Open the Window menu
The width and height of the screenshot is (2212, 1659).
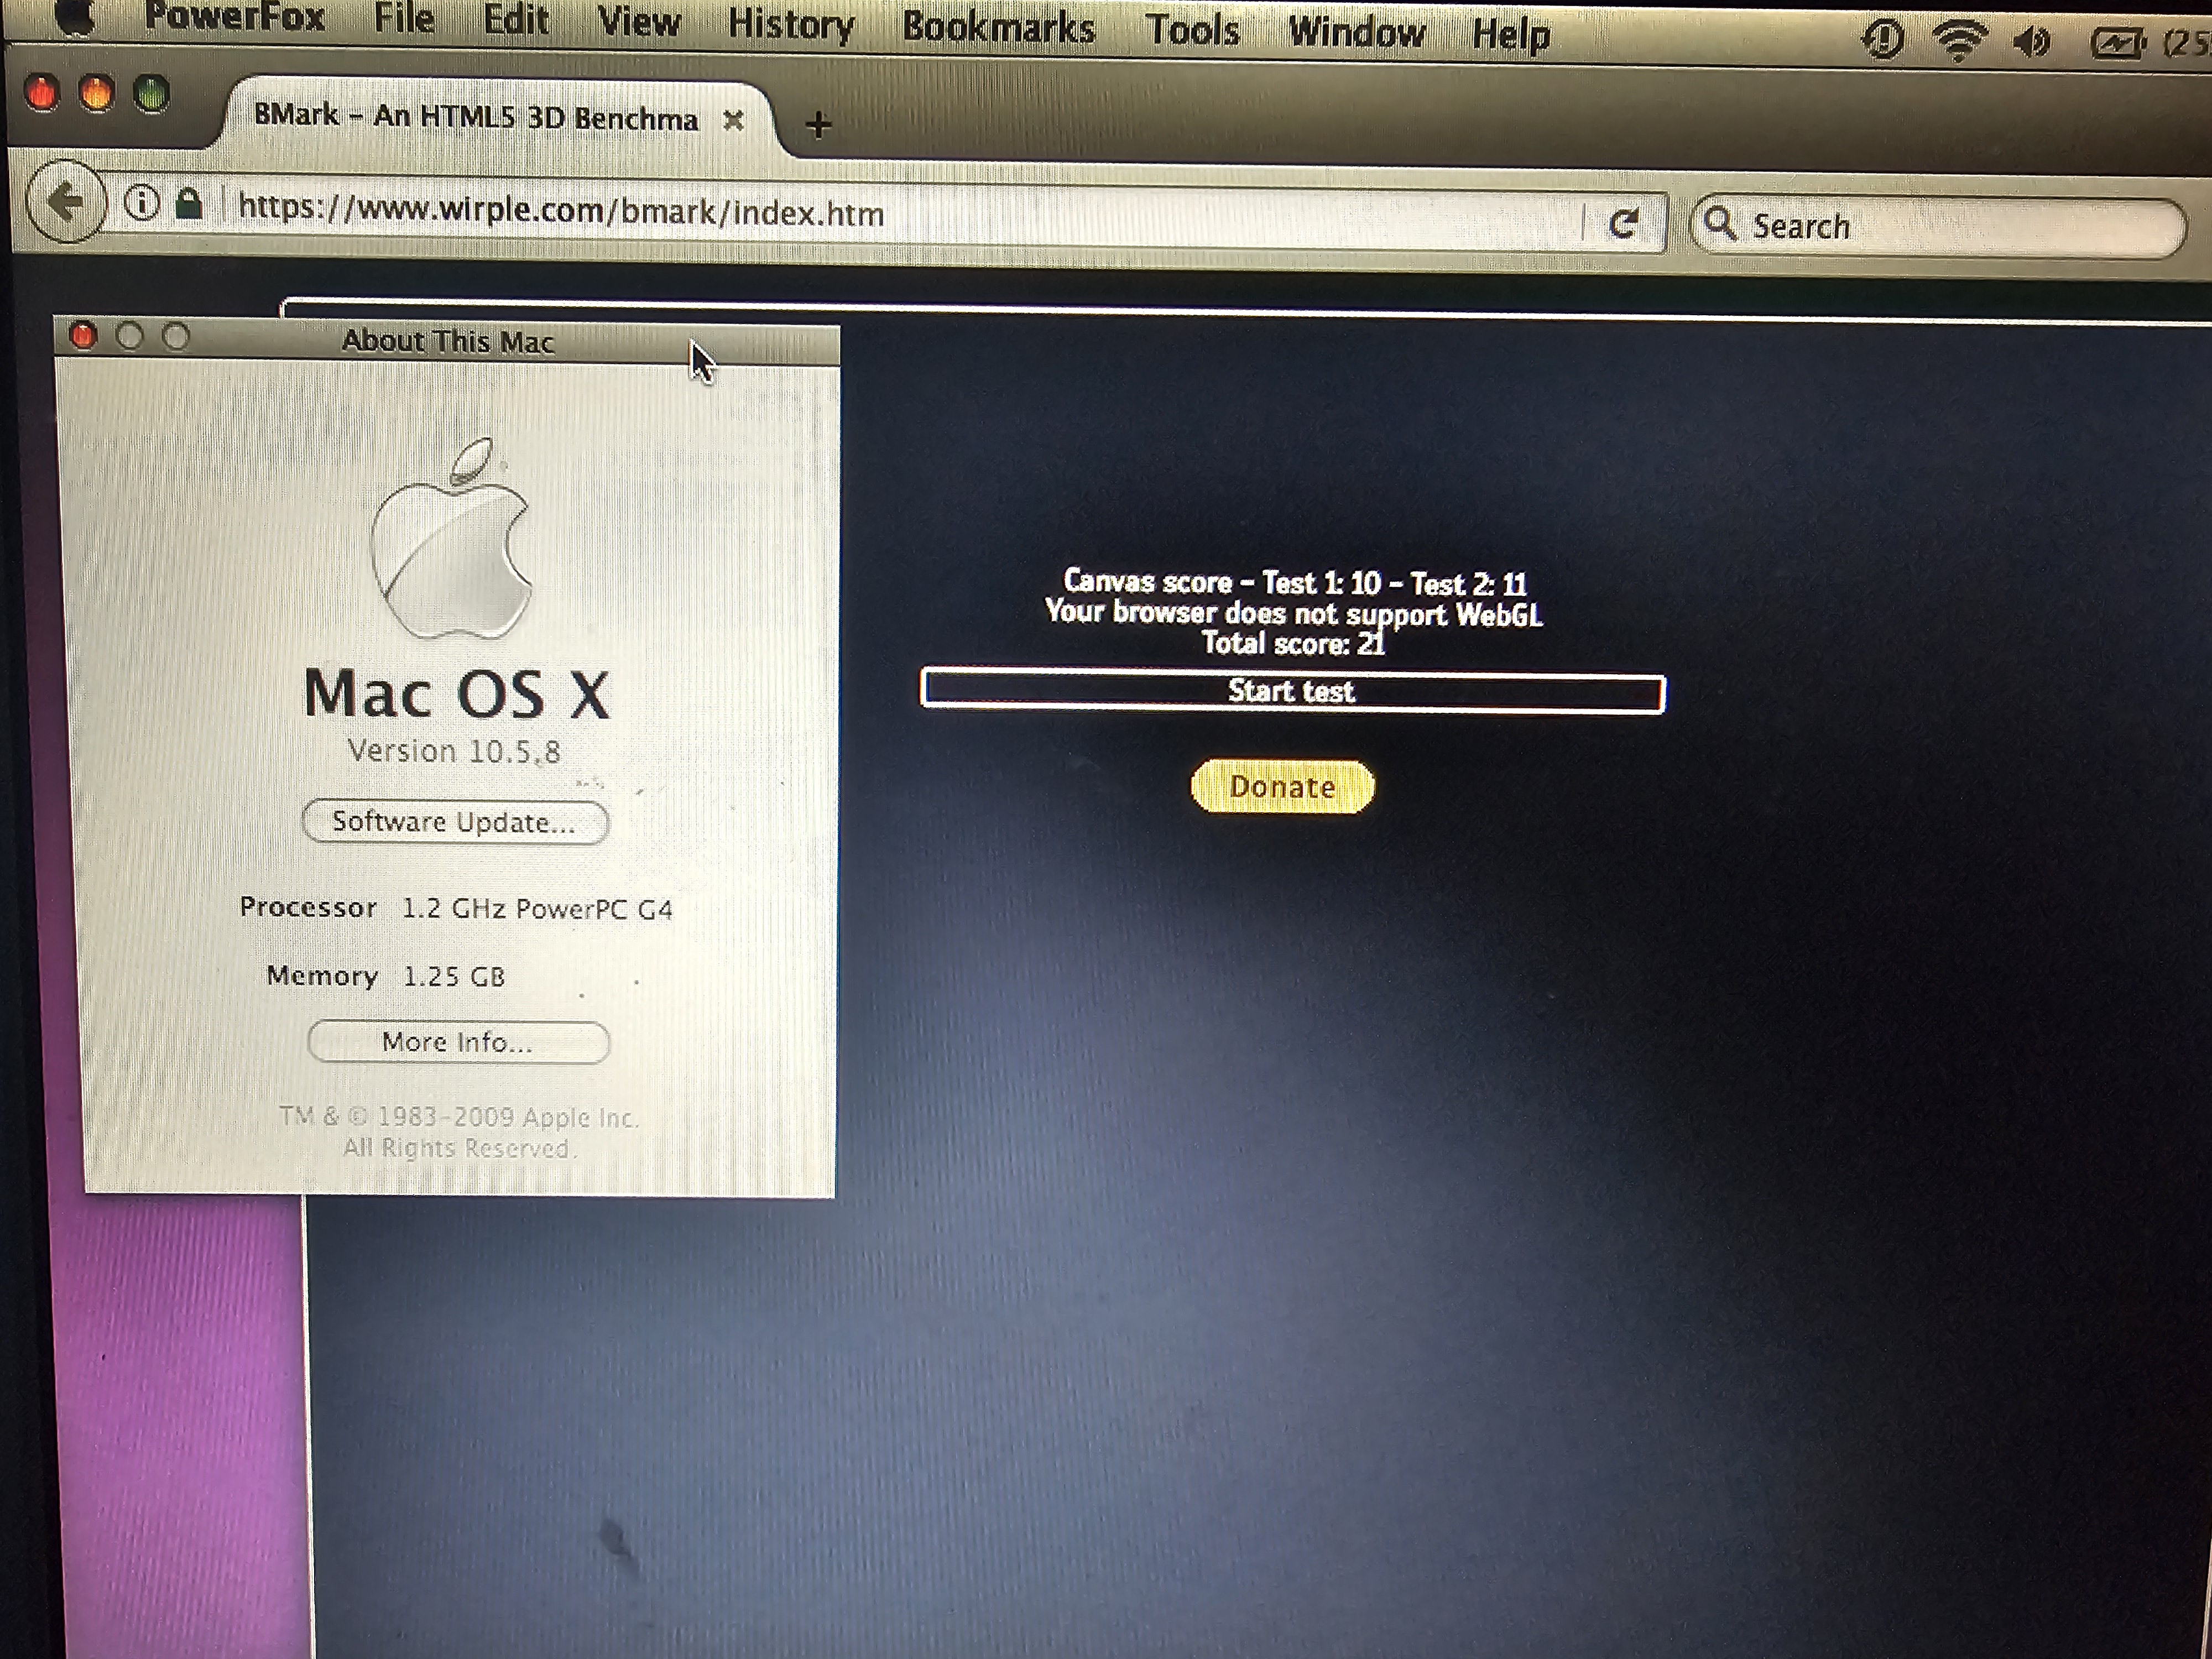1356,32
